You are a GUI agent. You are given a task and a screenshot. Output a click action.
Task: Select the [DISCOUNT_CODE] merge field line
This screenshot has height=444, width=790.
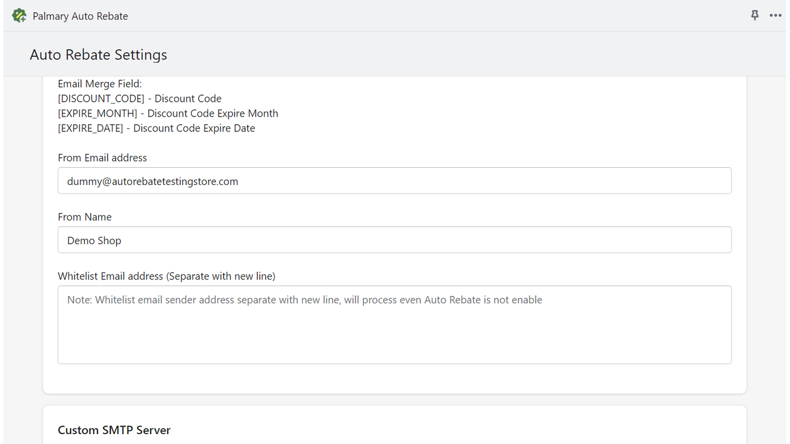pyautogui.click(x=139, y=99)
